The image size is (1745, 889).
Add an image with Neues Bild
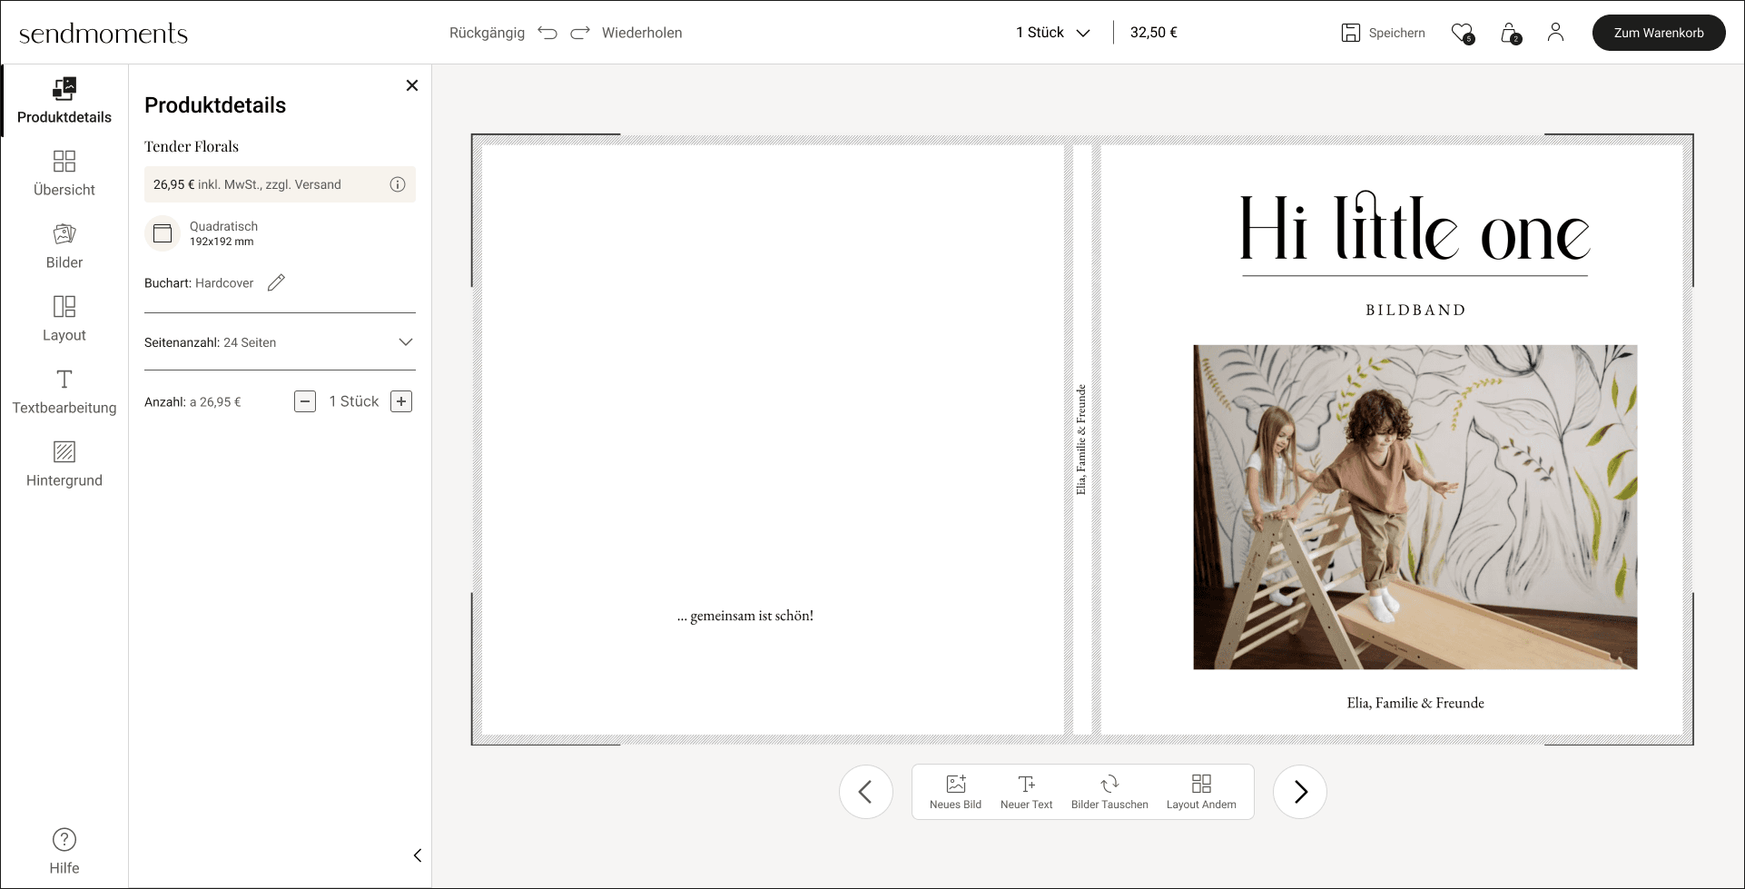(x=956, y=792)
